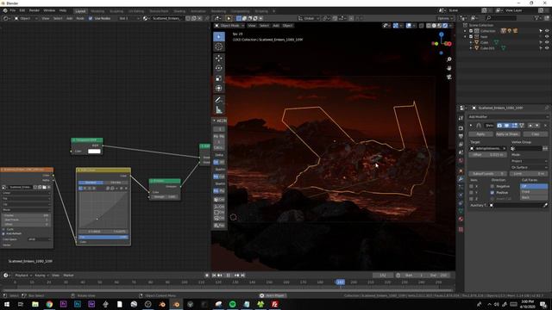The height and width of the screenshot is (310, 552).
Task: Open the timeline Playback menu
Action: (x=23, y=276)
